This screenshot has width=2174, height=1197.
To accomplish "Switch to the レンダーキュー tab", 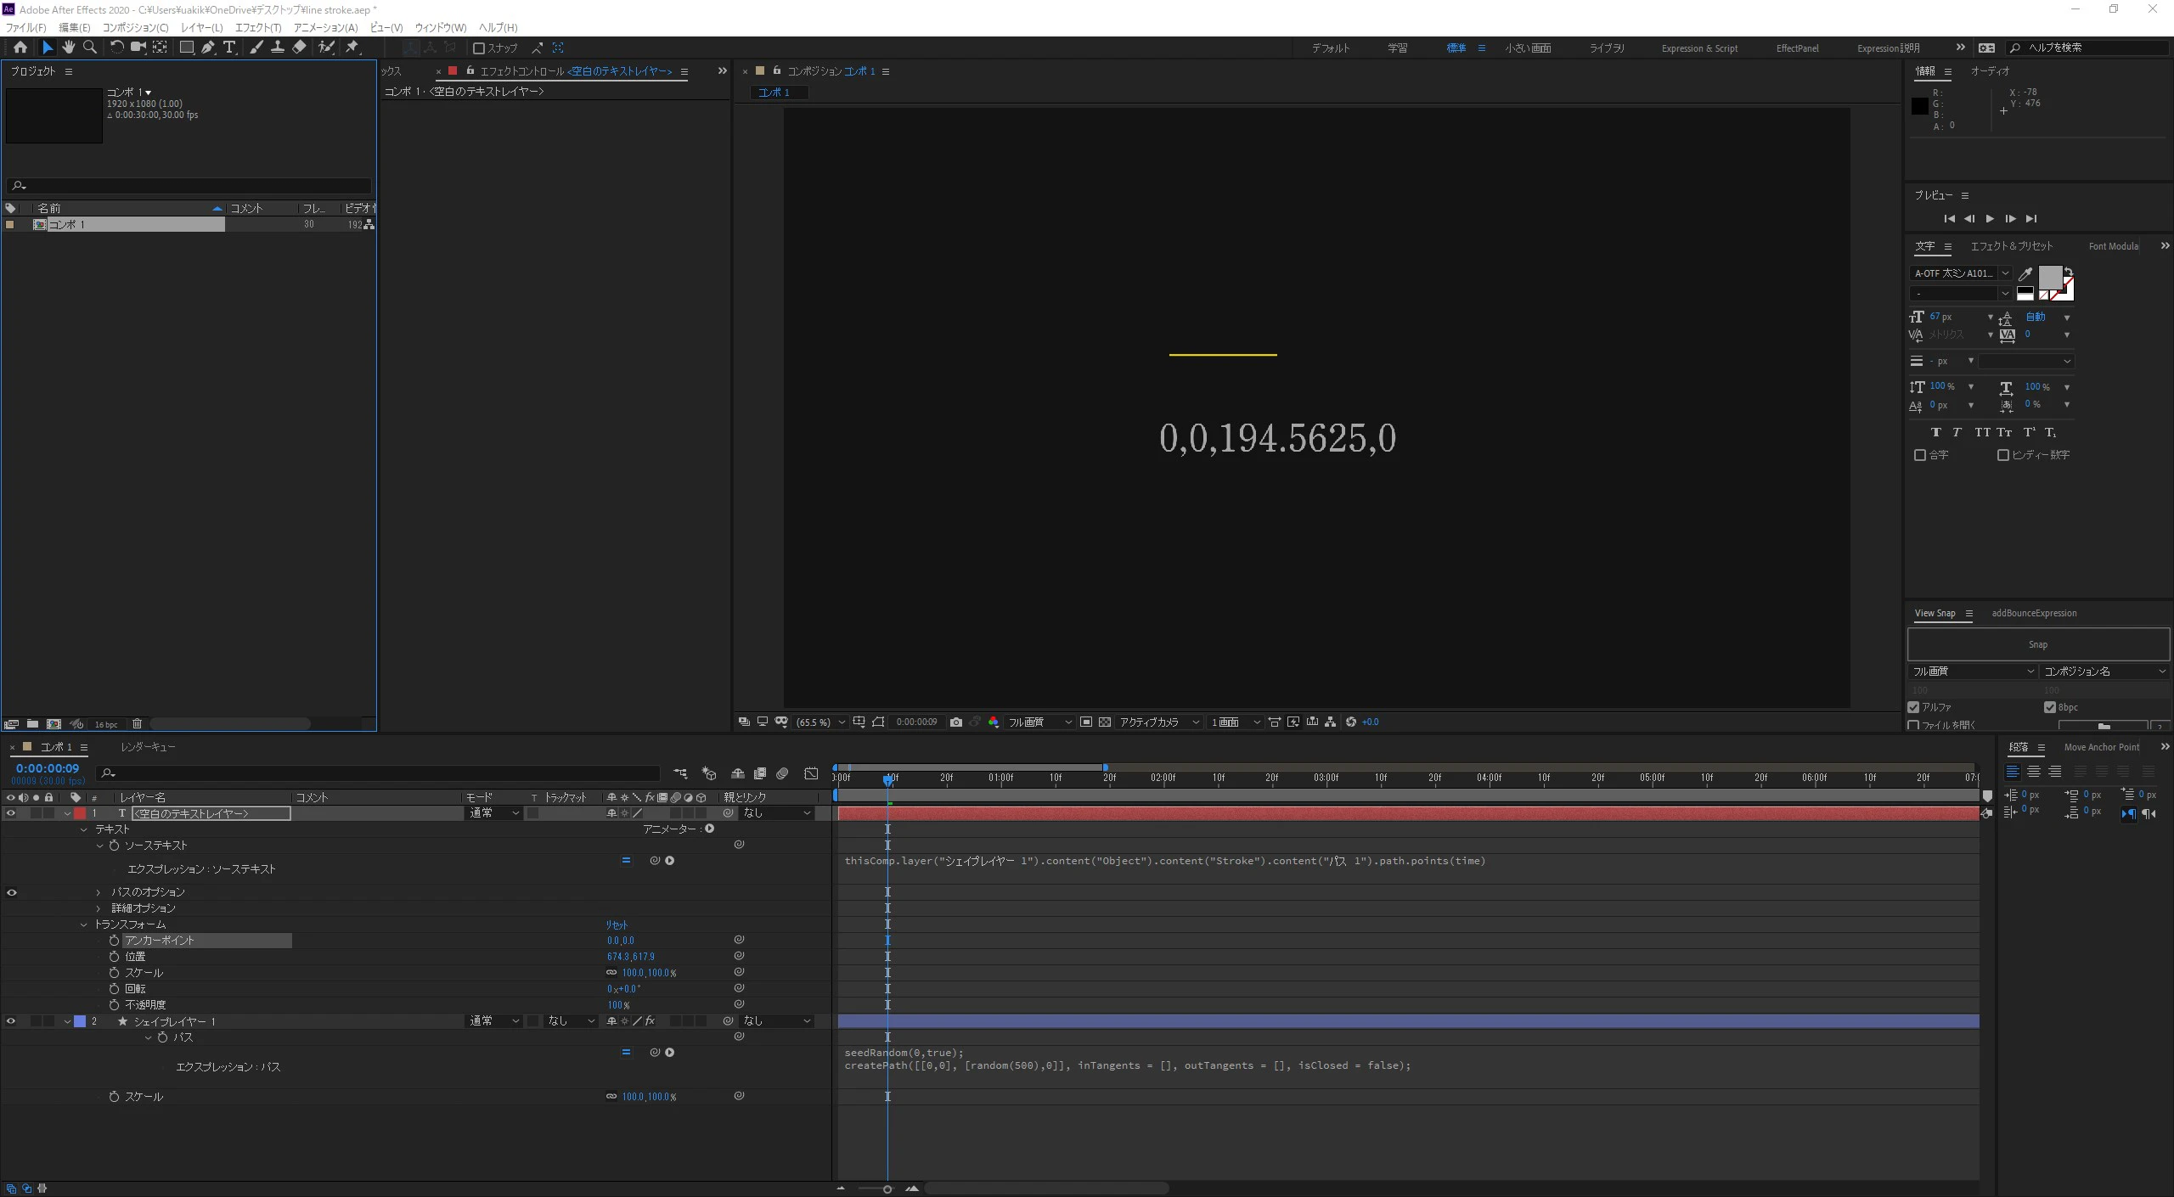I will (x=148, y=747).
